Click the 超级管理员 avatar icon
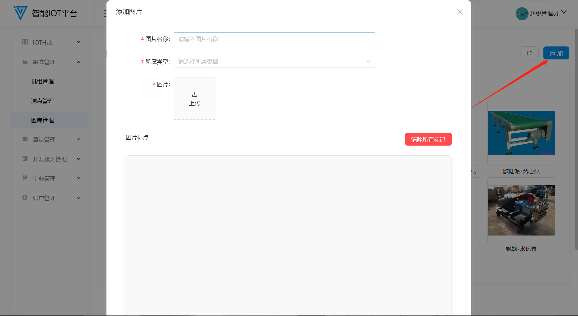578x316 pixels. [x=522, y=14]
